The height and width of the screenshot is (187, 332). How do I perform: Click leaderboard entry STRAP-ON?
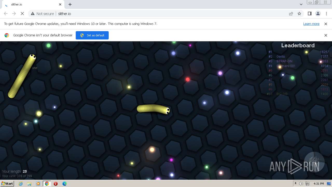point(284,61)
